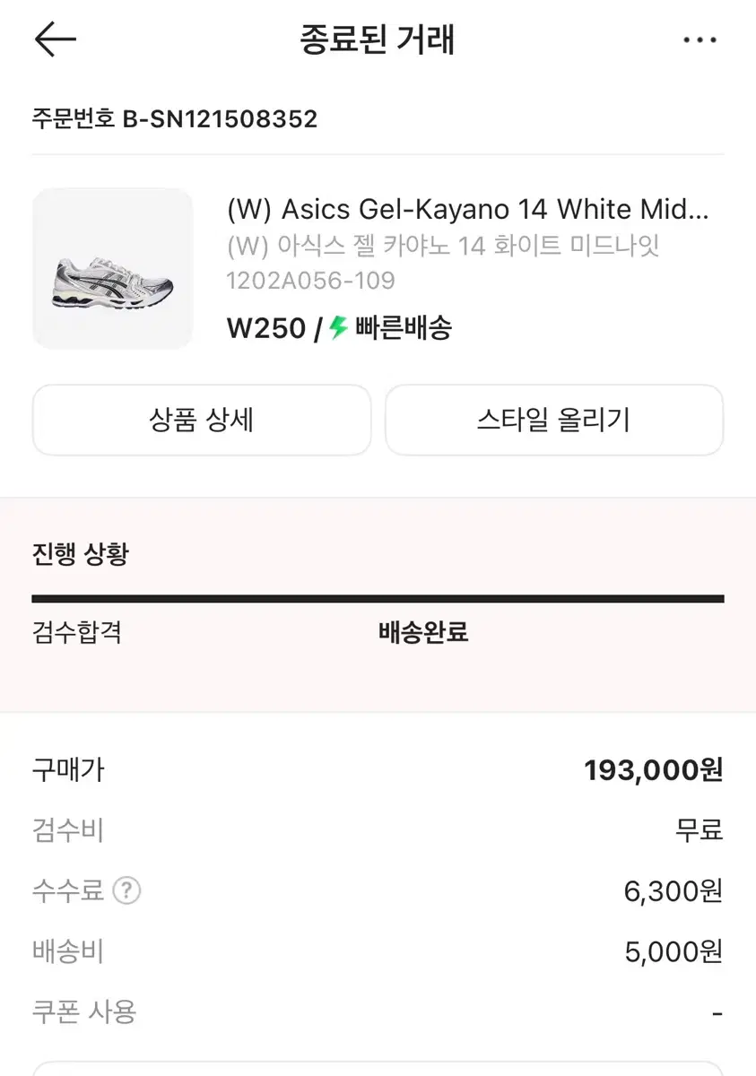Screen dimensions: 756x1076
Task: Tap the W250 size label
Action: 266,328
